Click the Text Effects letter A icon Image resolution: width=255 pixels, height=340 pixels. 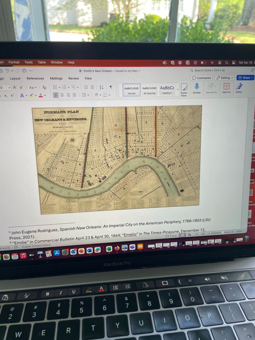click(22, 95)
